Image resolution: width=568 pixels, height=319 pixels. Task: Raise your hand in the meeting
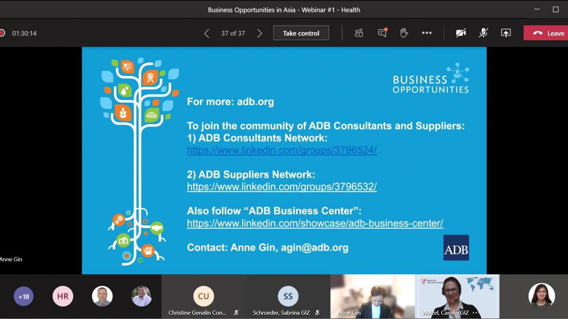404,33
